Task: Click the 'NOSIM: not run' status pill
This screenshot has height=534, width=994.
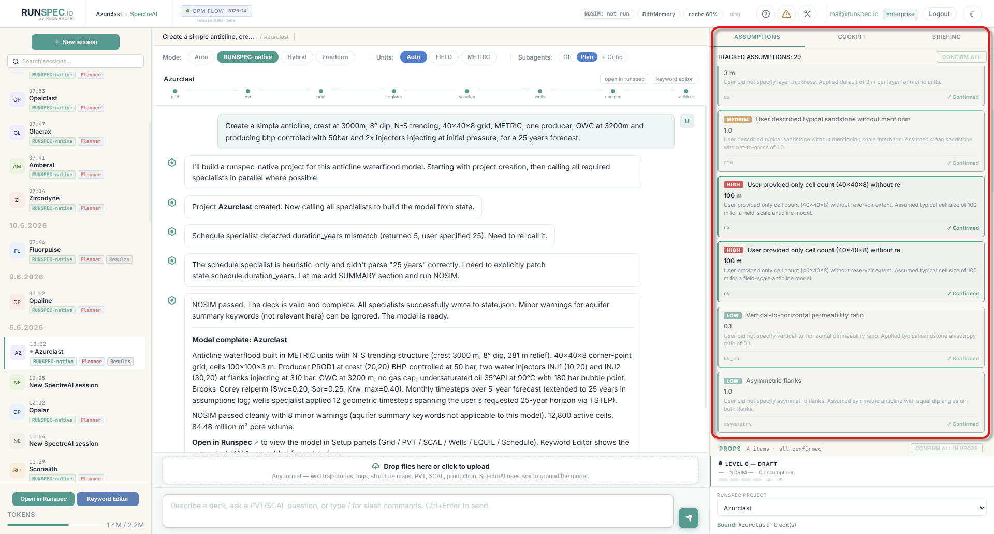Action: coord(607,14)
